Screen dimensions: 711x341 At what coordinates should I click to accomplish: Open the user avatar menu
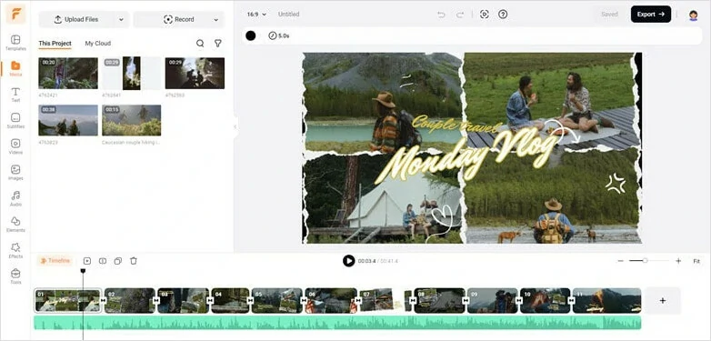click(x=693, y=15)
